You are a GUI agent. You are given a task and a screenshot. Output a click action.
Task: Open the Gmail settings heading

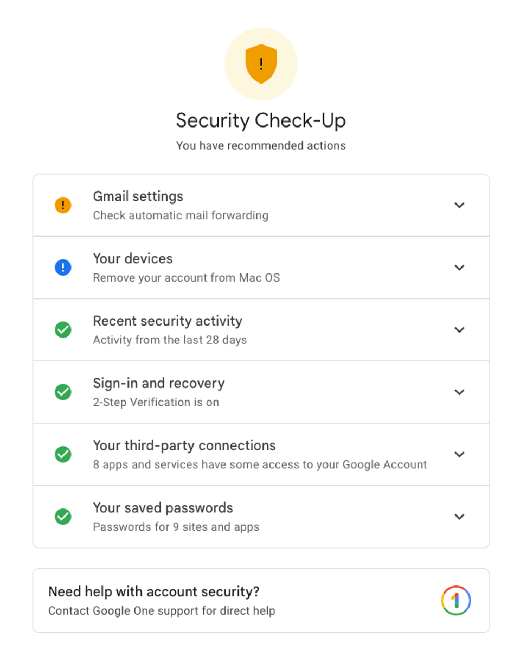pyautogui.click(x=138, y=196)
